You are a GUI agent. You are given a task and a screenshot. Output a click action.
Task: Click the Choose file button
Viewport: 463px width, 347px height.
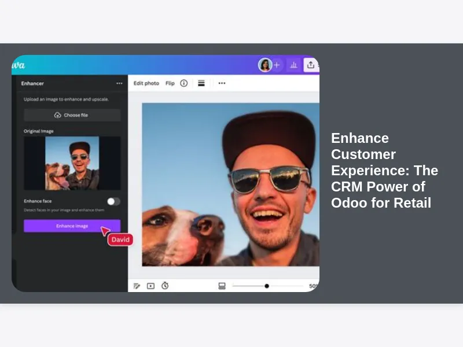coord(72,115)
